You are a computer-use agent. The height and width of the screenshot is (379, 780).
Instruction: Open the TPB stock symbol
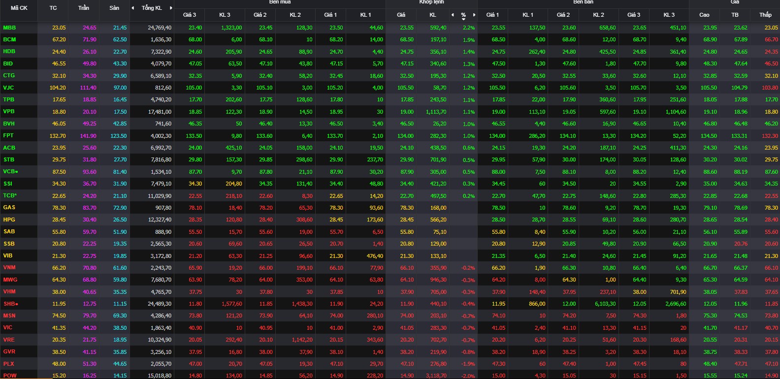[x=9, y=99]
